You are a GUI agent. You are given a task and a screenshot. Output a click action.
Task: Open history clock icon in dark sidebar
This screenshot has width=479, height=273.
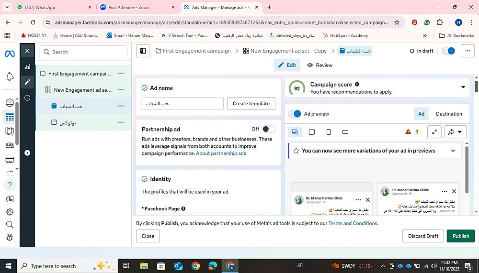(27, 98)
